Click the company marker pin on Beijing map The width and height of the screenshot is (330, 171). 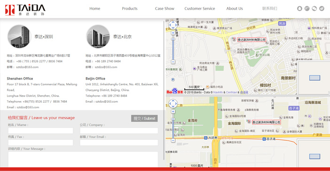(249, 122)
